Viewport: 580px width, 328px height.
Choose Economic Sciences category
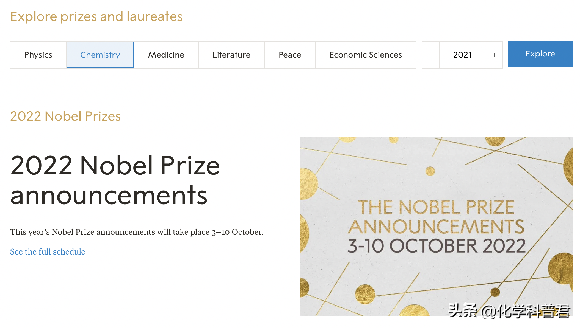click(366, 55)
